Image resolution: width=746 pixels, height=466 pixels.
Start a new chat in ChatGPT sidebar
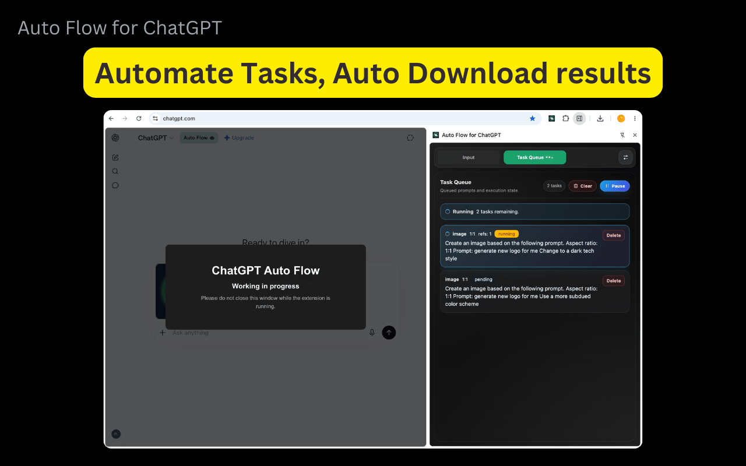tap(115, 157)
